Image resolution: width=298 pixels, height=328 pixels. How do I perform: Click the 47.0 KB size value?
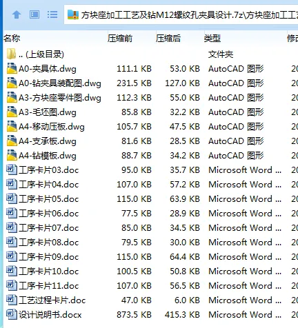137,300
